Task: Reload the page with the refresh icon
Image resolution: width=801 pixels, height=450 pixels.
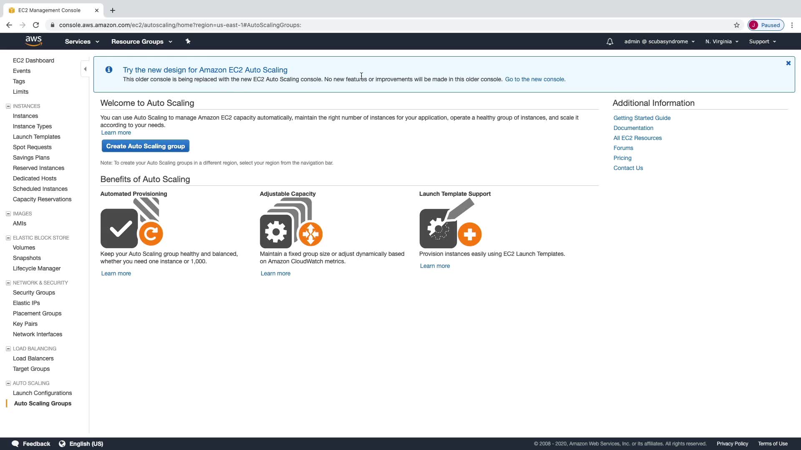Action: point(36,25)
